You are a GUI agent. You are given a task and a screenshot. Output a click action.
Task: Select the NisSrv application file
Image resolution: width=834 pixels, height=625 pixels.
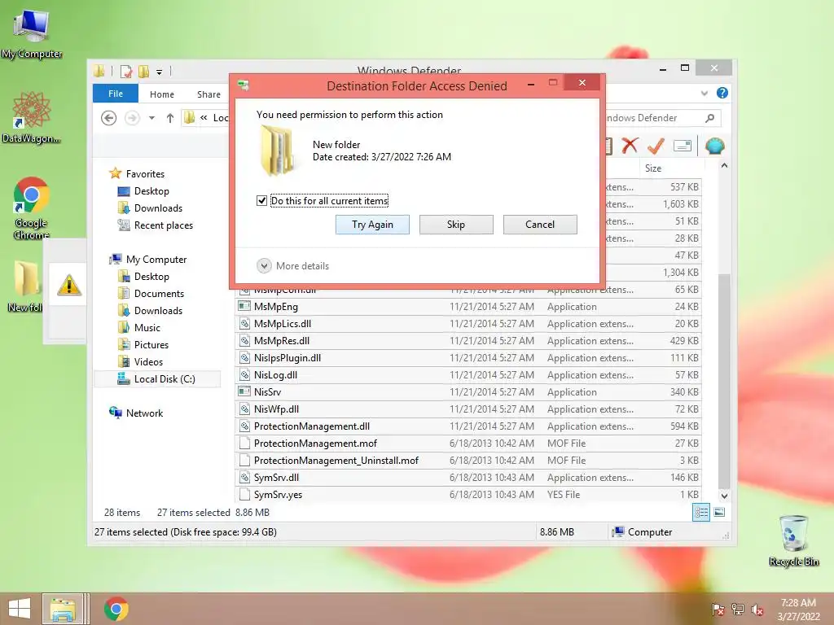click(x=468, y=391)
